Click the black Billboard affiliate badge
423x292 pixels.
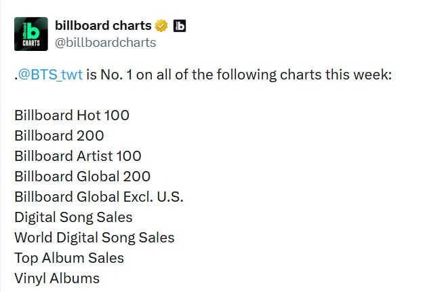[180, 26]
